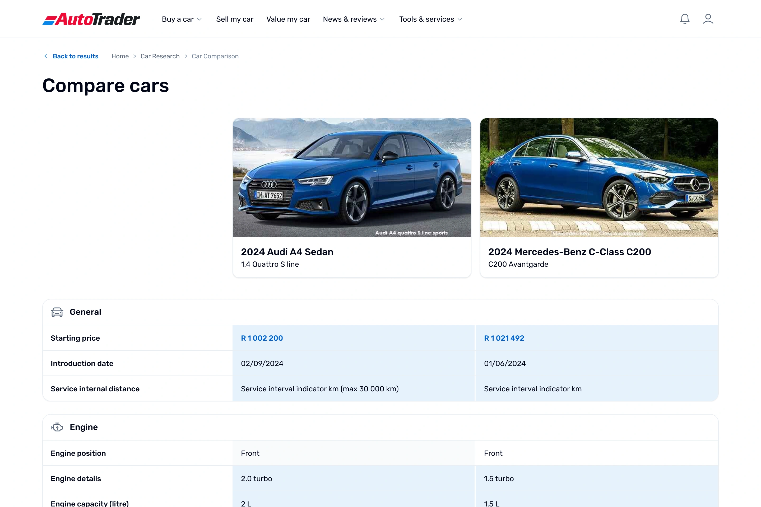The height and width of the screenshot is (507, 761).
Task: Open the Audi A4 Sedan photo
Action: coord(352,177)
